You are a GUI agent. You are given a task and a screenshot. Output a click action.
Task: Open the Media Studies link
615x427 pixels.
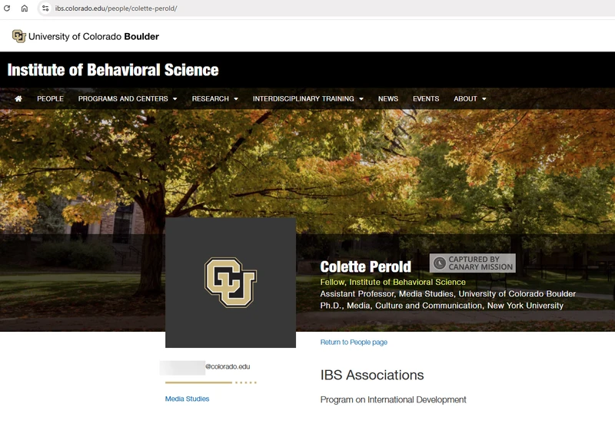pyautogui.click(x=187, y=399)
